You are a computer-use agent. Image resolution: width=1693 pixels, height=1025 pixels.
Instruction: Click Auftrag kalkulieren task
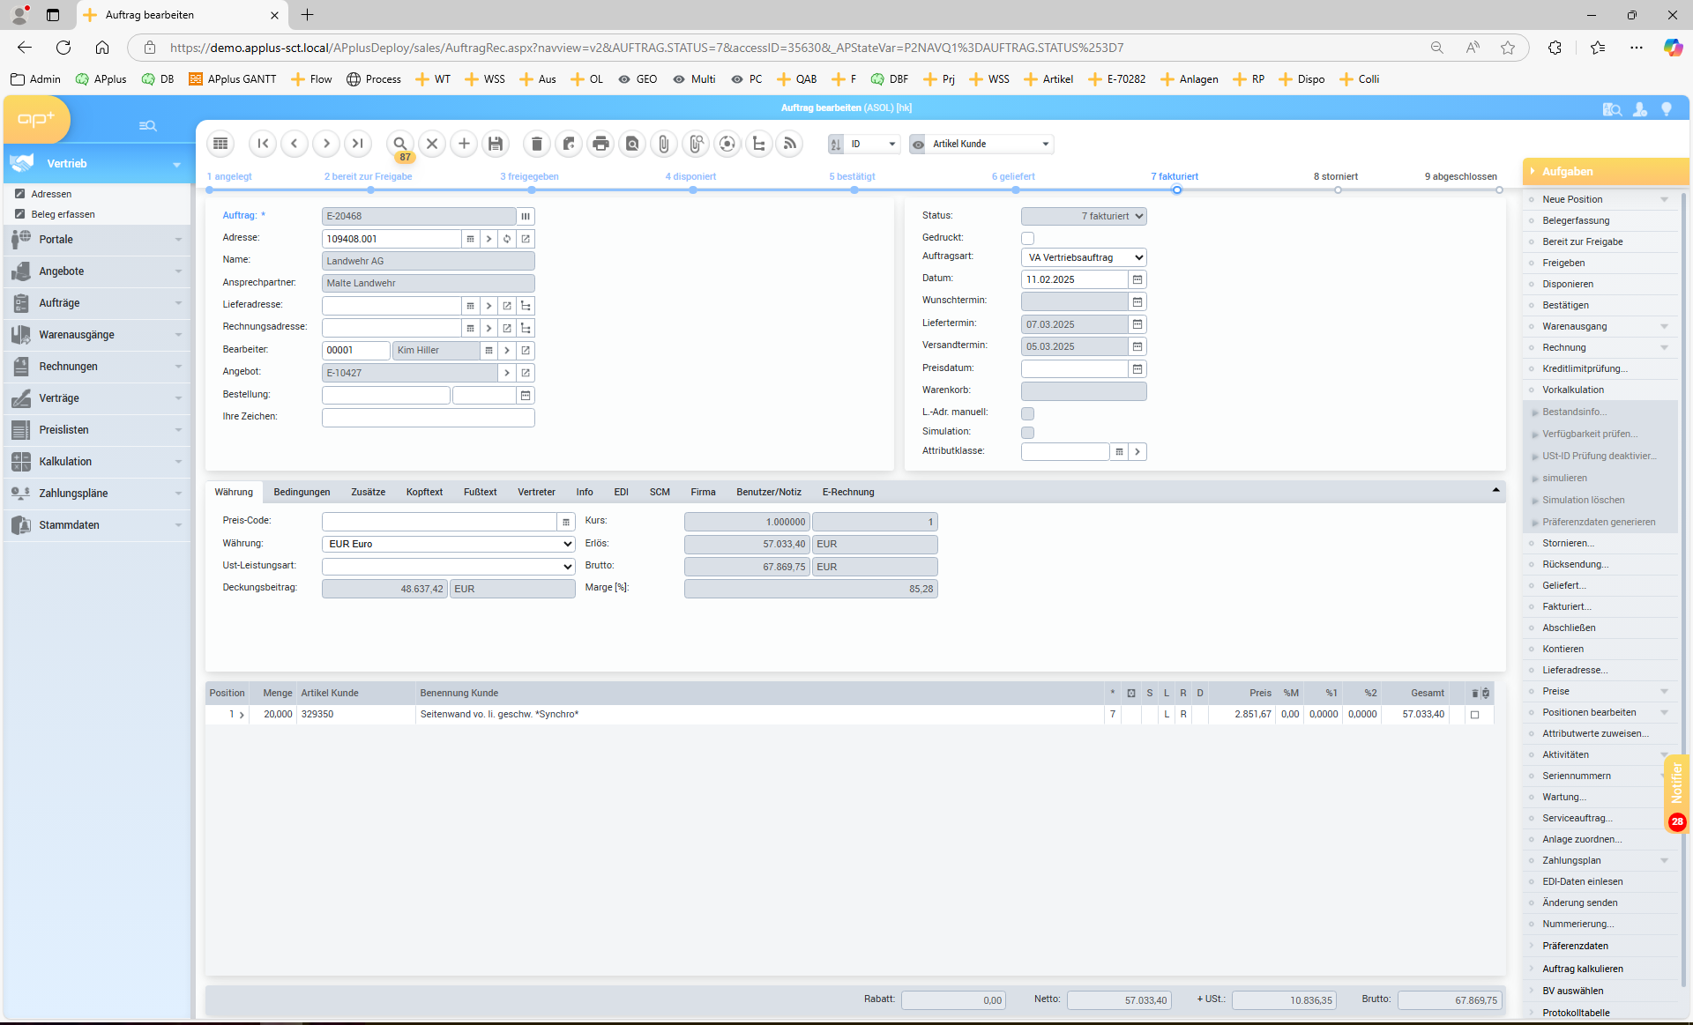(x=1583, y=969)
